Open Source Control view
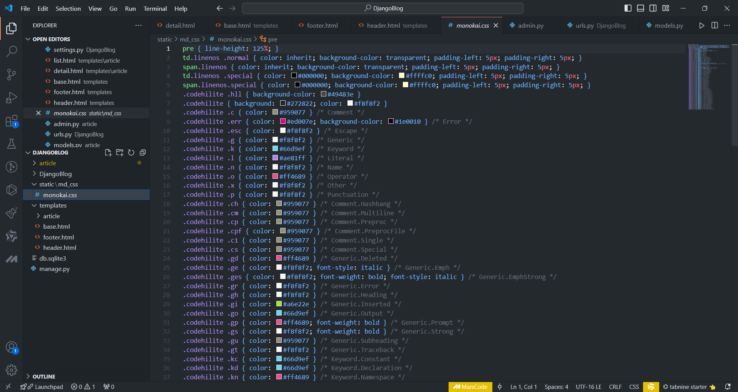The image size is (738, 392). click(12, 74)
